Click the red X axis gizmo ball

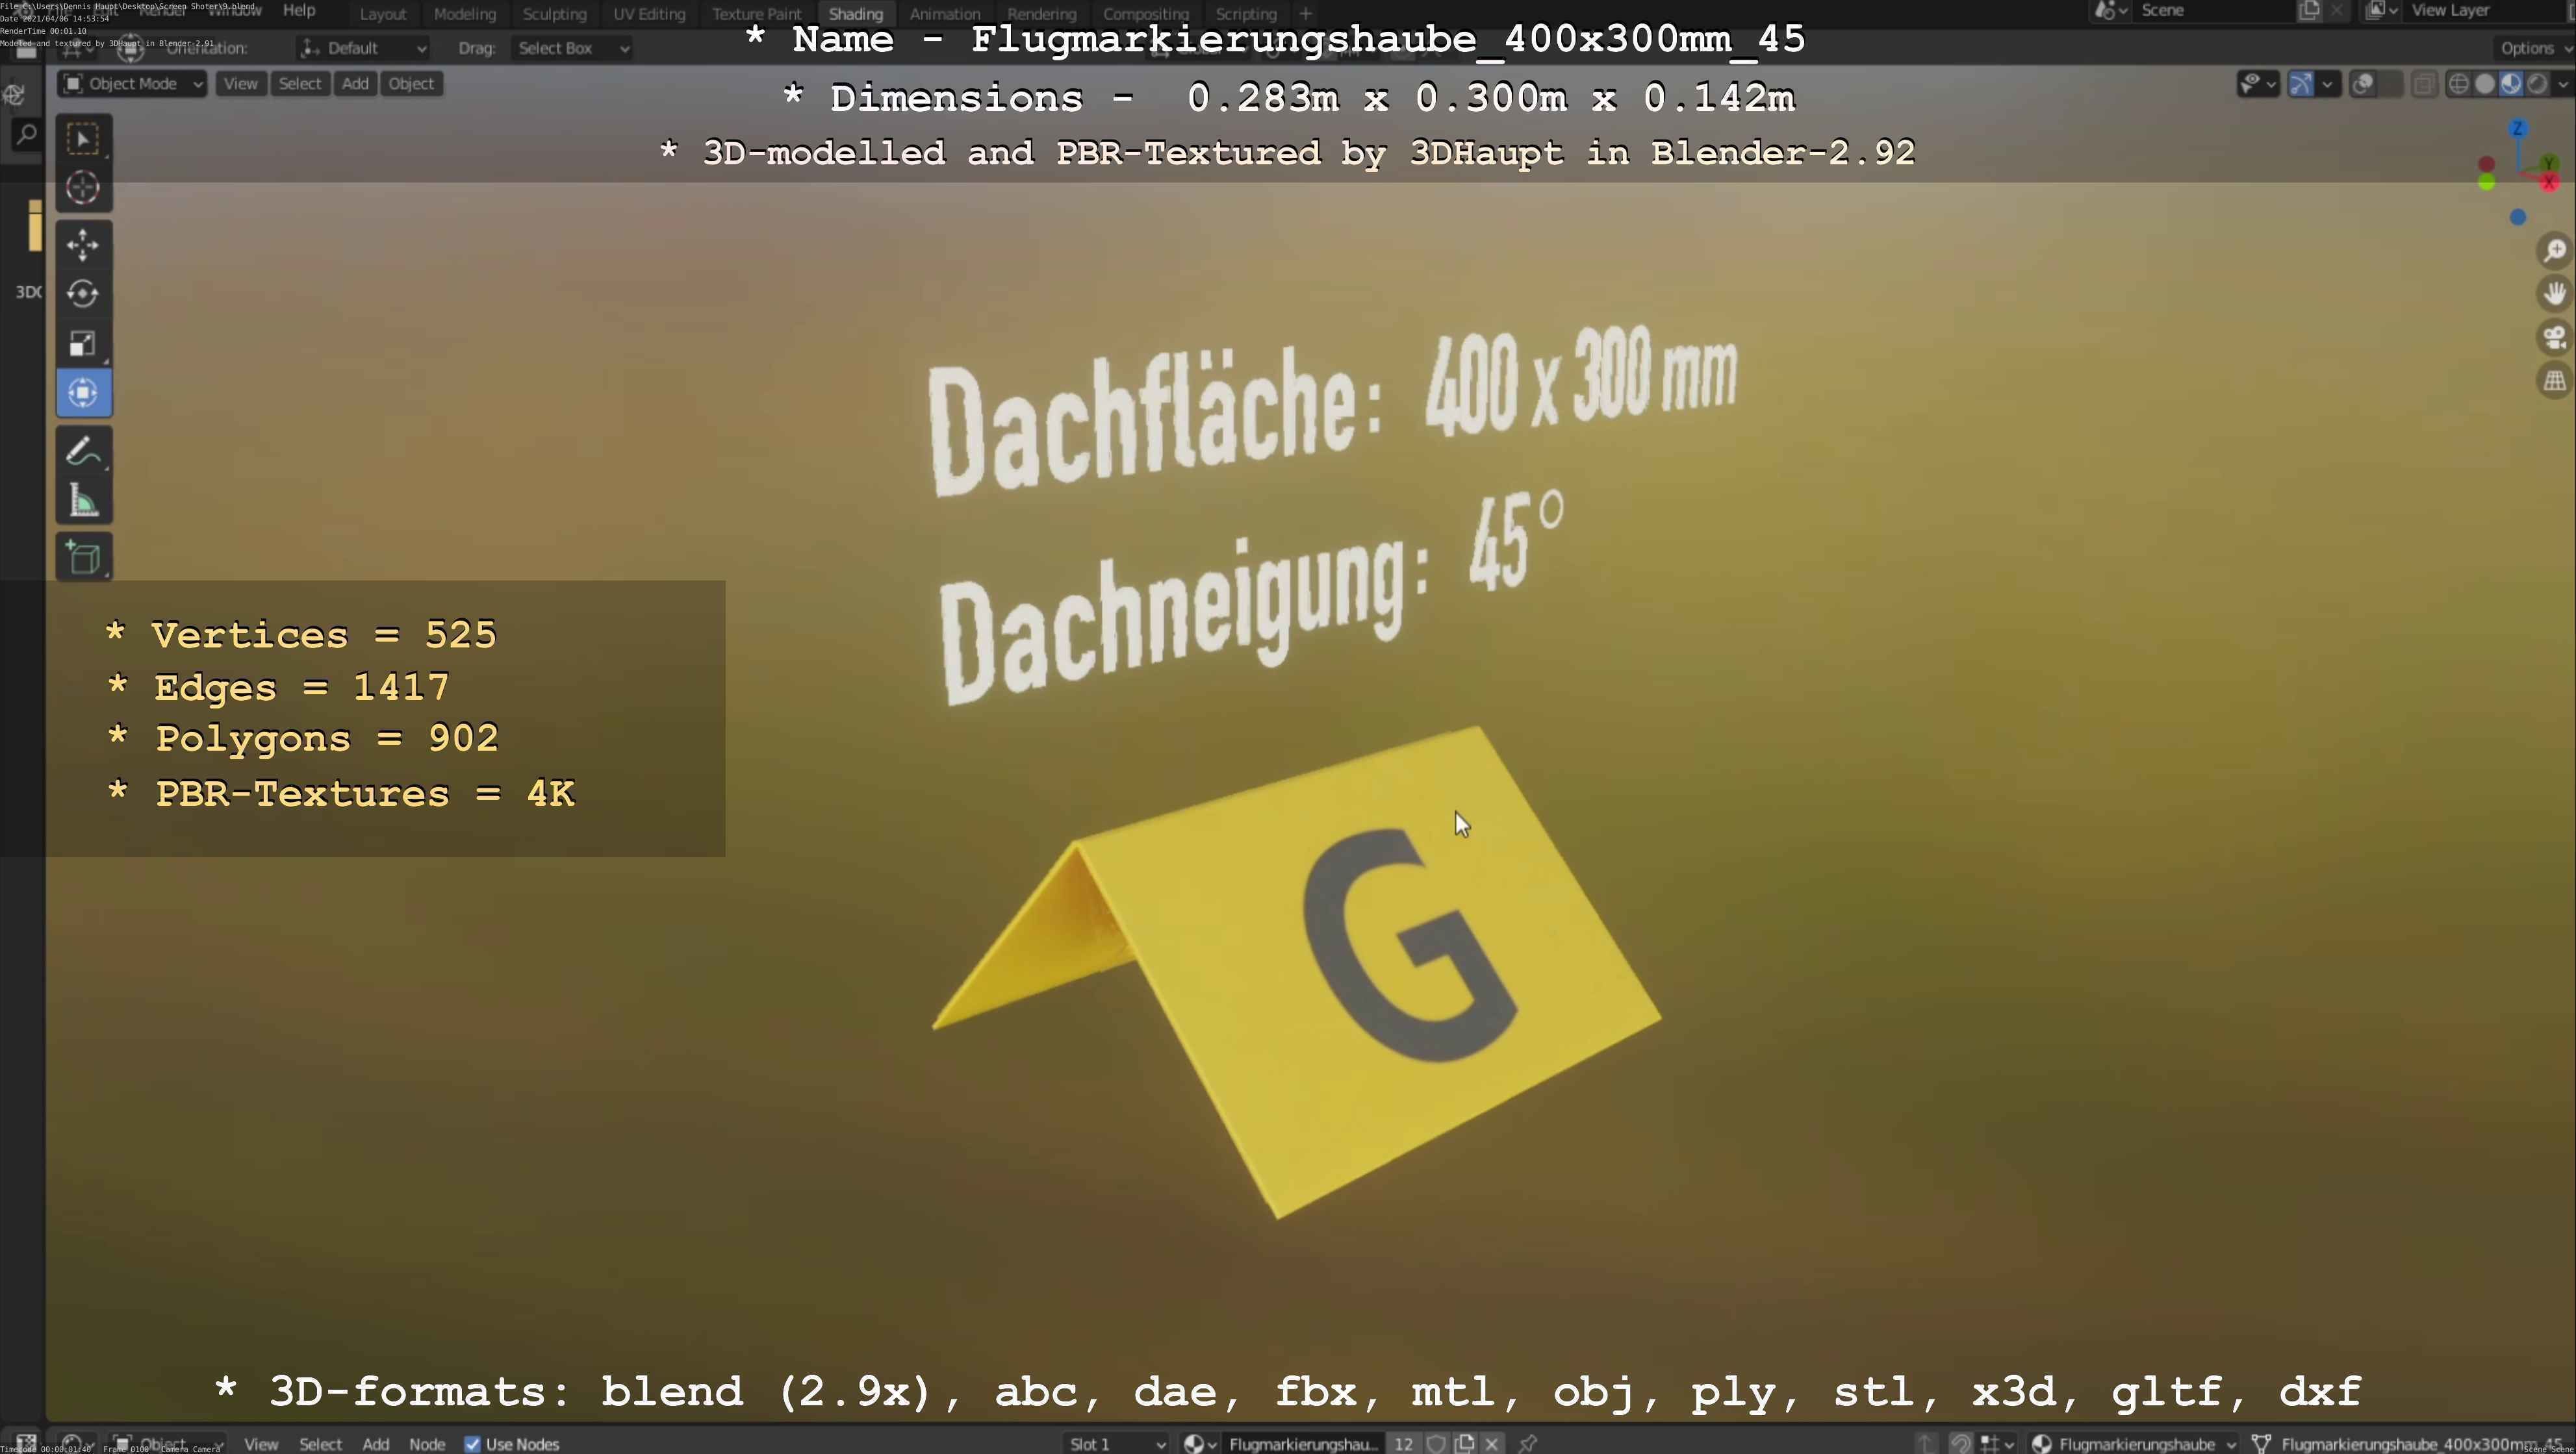[x=2548, y=182]
